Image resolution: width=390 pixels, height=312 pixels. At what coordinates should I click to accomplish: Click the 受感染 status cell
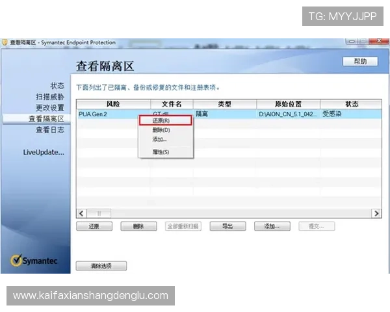coord(331,114)
